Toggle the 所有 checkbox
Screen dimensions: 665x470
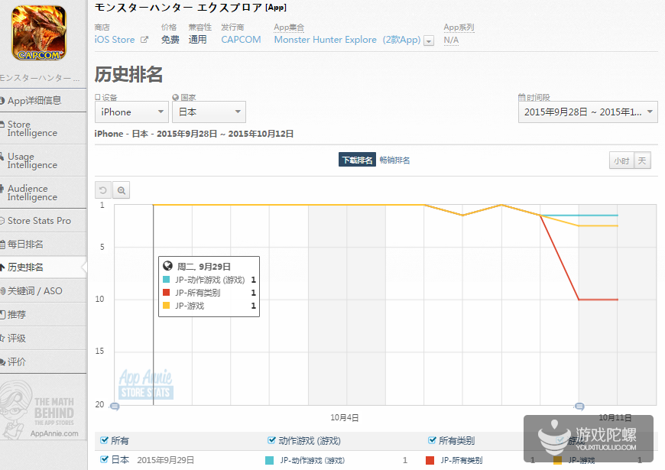click(105, 440)
